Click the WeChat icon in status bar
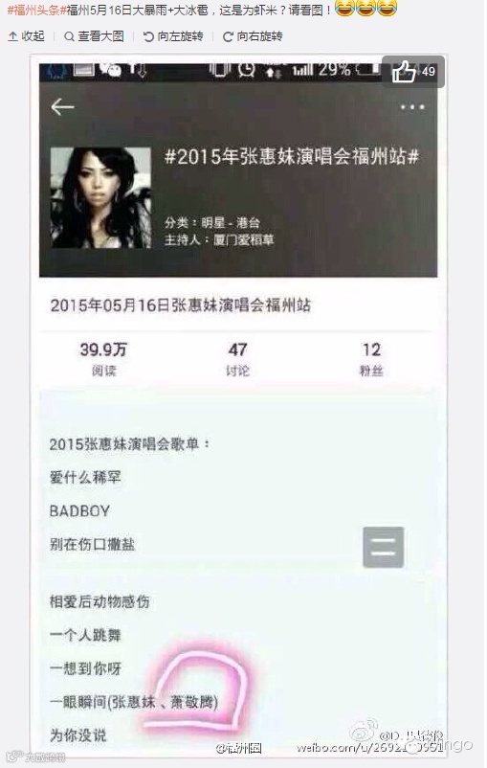Image resolution: width=487 pixels, height=768 pixels. [x=111, y=71]
